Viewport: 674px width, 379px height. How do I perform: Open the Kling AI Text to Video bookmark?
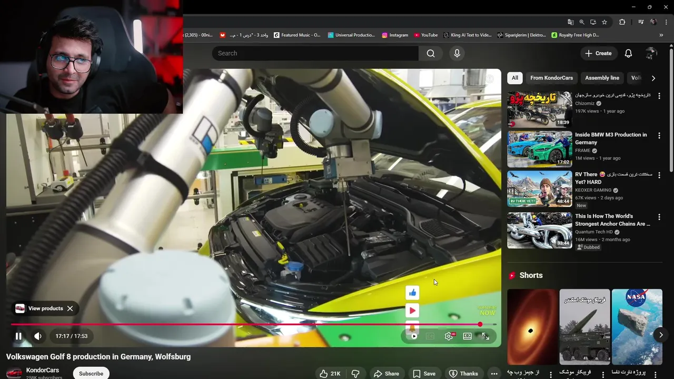[467, 35]
